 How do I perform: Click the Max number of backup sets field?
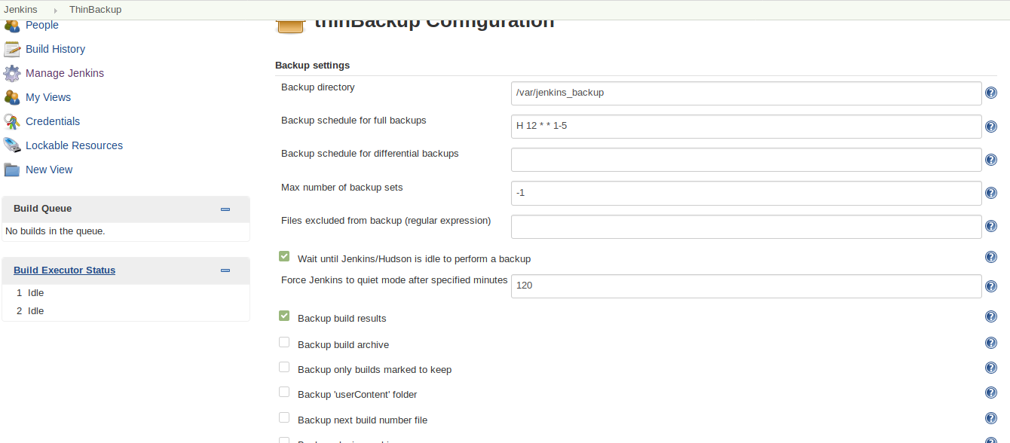tap(746, 193)
